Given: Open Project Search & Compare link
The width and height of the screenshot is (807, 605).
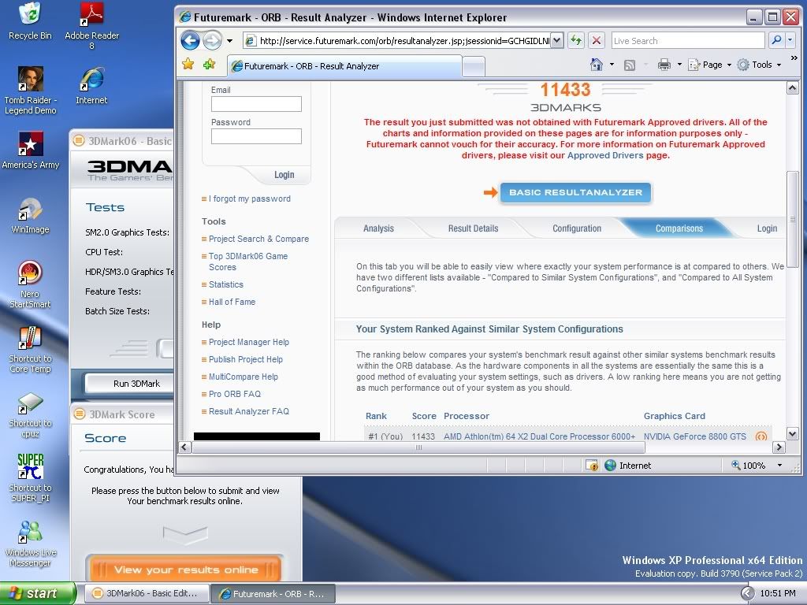Looking at the screenshot, I should coord(258,239).
